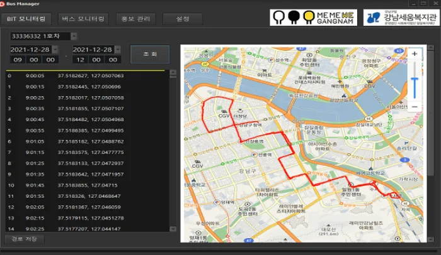Viewport: 441px width, 255px height.
Task: Click the coordinate list scrollbar up arrow
Action: pyautogui.click(x=173, y=73)
